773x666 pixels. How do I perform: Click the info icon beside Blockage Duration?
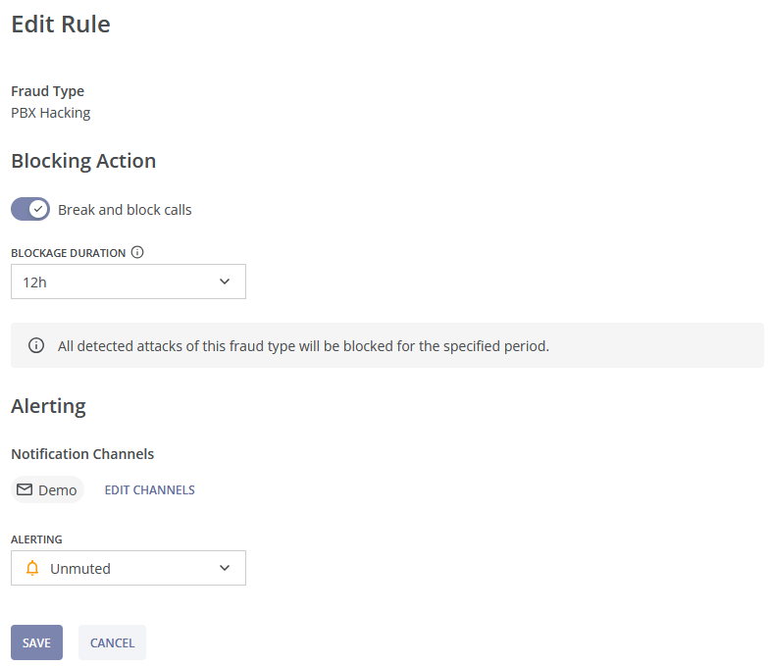click(x=137, y=252)
